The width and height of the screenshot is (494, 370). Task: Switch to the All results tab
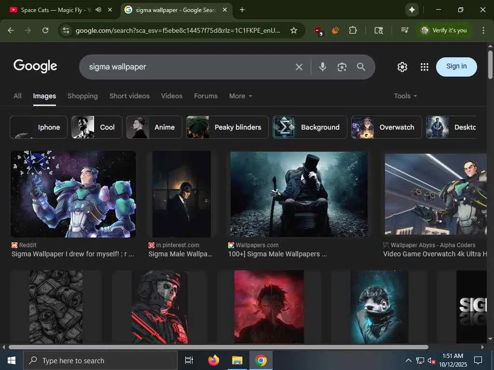[17, 96]
